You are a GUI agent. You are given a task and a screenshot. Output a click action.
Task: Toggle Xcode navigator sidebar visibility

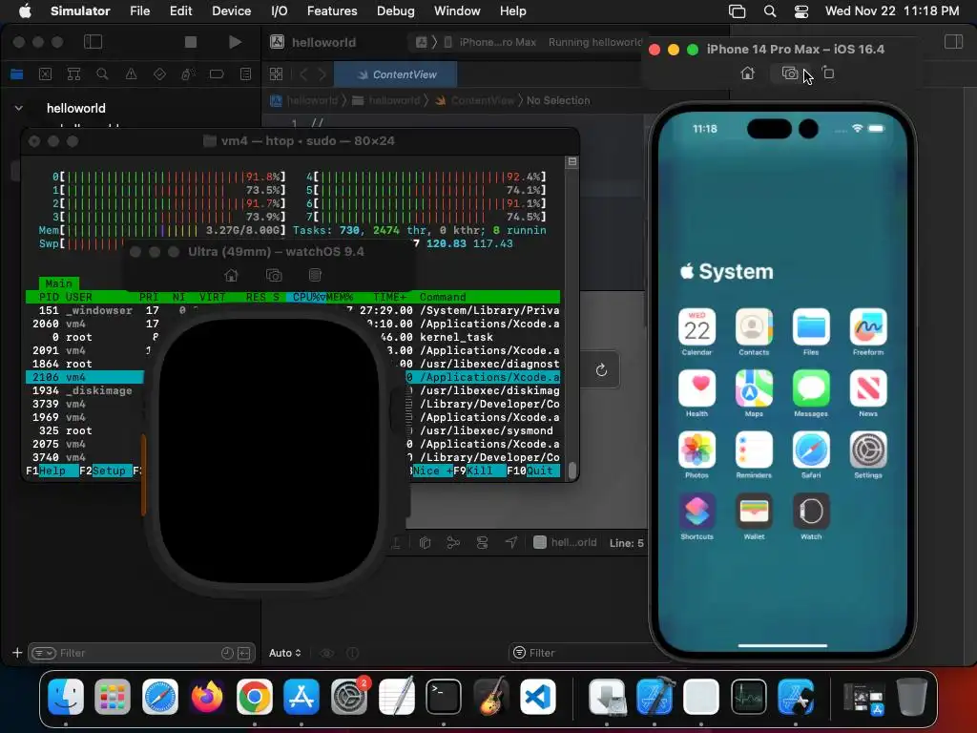93,42
